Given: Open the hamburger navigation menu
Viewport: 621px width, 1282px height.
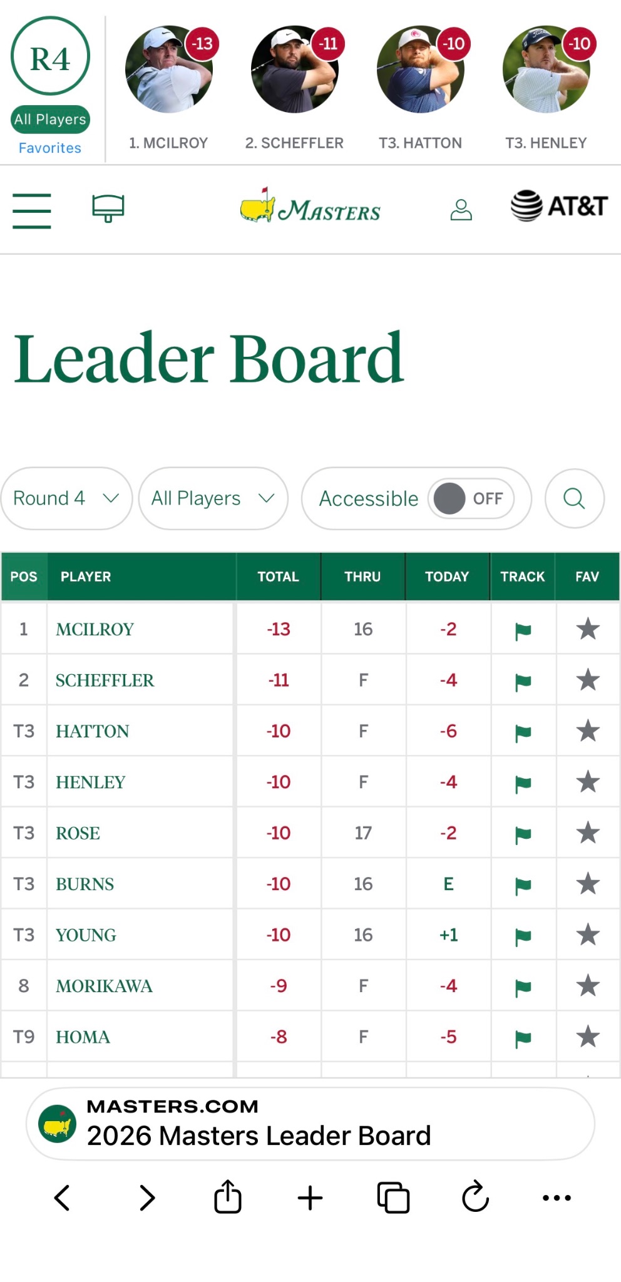Looking at the screenshot, I should pyautogui.click(x=31, y=210).
